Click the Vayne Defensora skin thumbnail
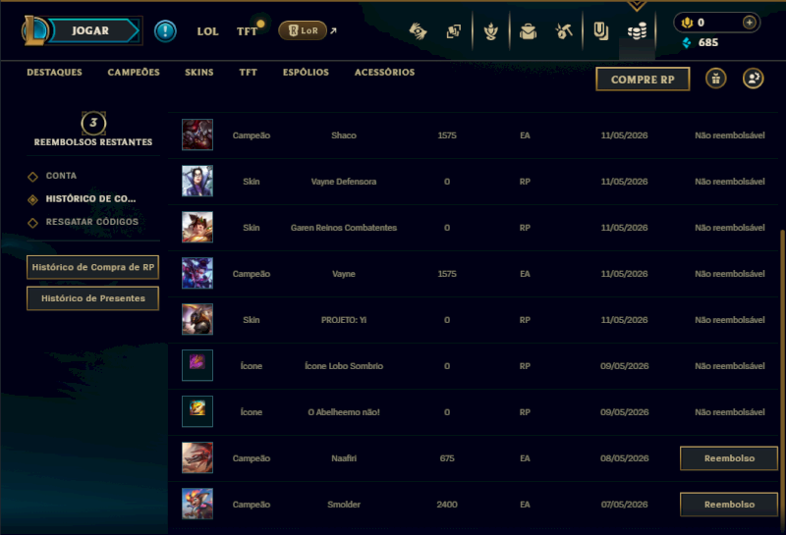This screenshot has width=786, height=535. click(x=197, y=181)
